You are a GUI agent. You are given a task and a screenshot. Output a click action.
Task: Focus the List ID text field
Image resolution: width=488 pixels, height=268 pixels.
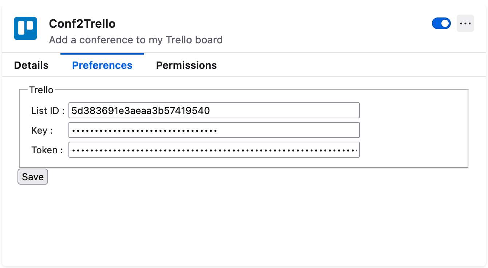(214, 111)
